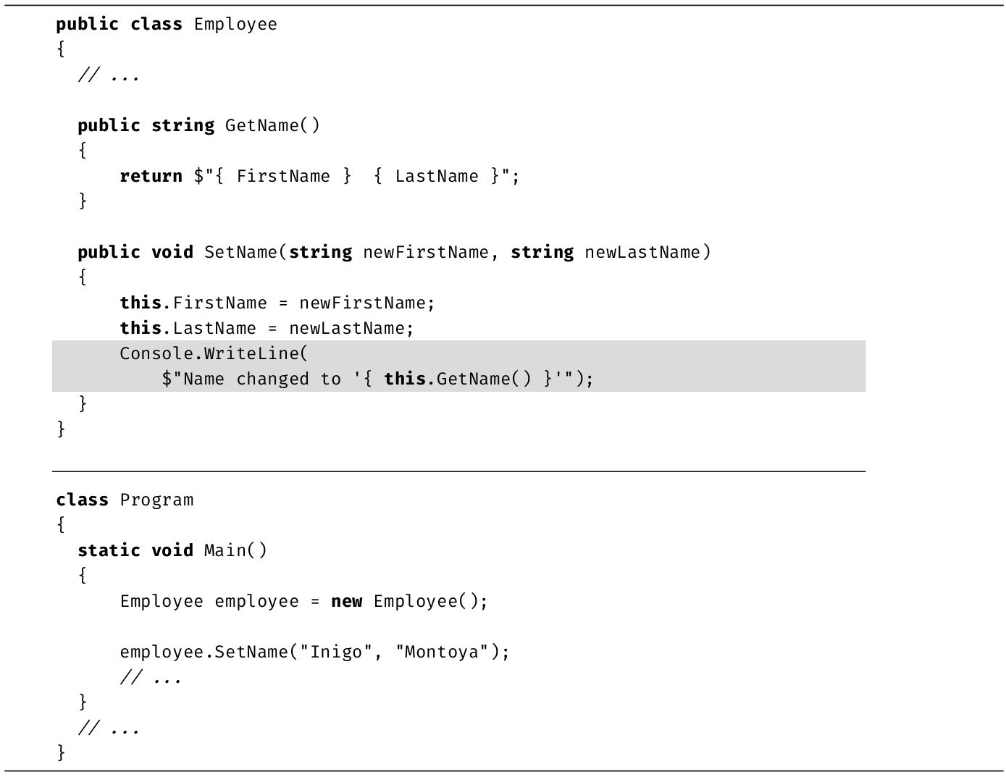Click the Employee name in the class declaration
The width and height of the screenshot is (1006, 777).
pos(235,25)
